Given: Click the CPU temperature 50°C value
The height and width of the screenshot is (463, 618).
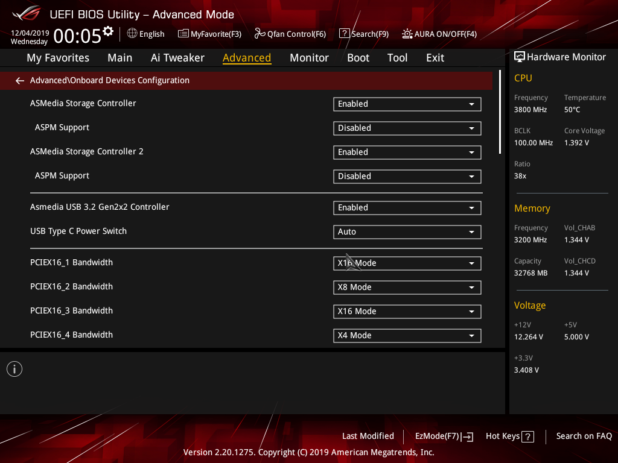Looking at the screenshot, I should pyautogui.click(x=572, y=110).
